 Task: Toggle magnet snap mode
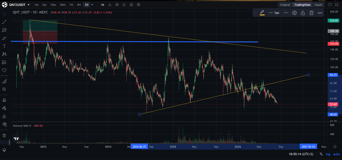click(4, 100)
